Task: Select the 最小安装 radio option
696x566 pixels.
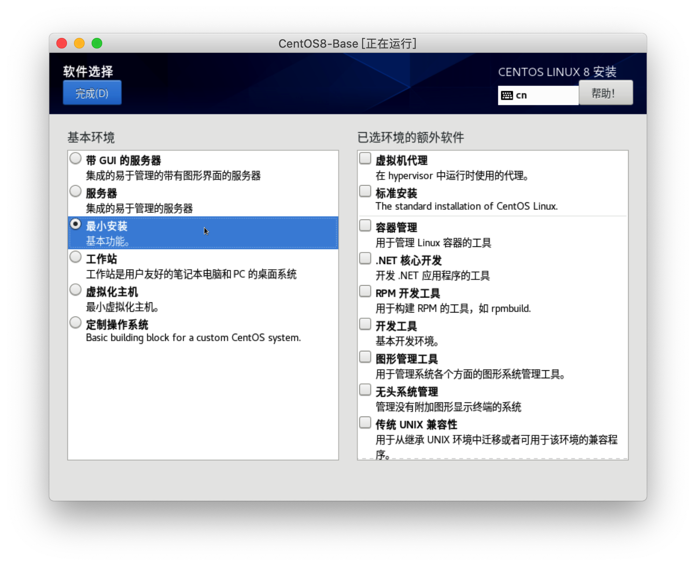Action: 76,224
